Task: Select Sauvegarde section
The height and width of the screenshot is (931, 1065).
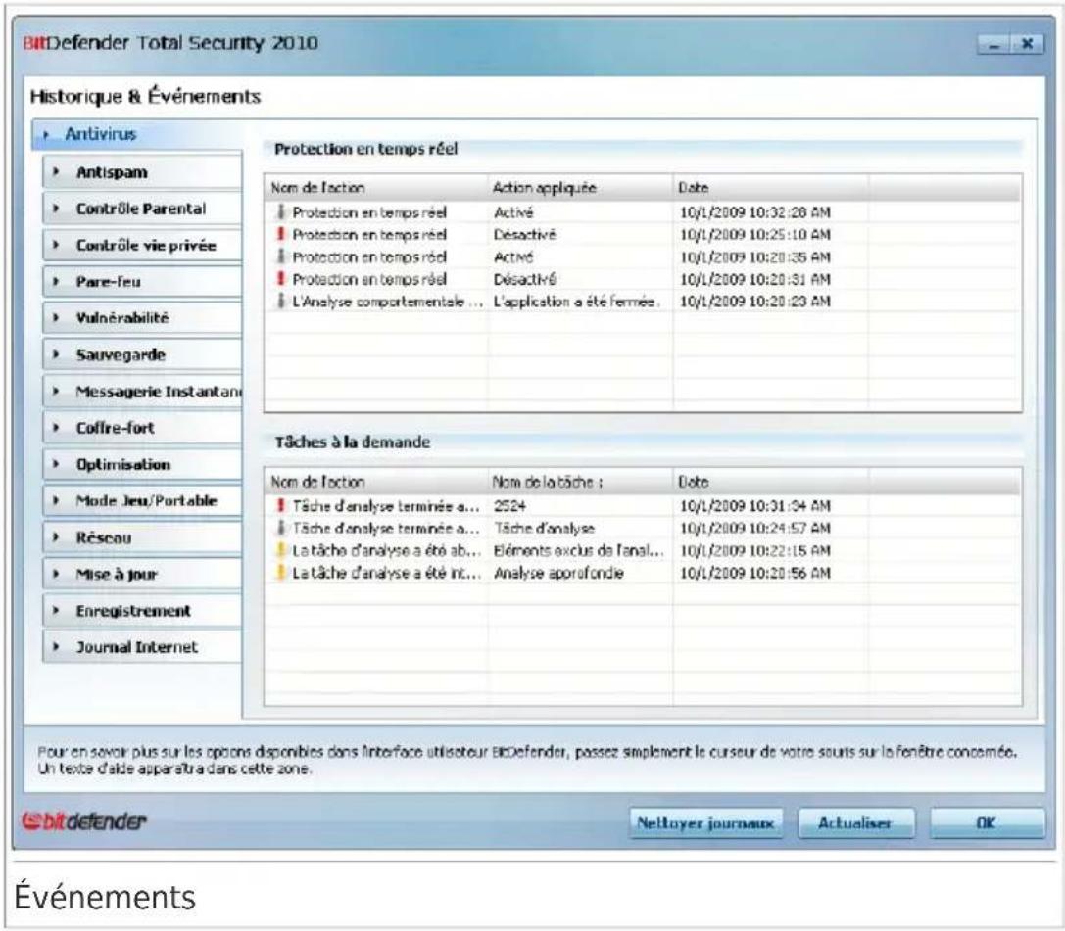Action: click(143, 355)
